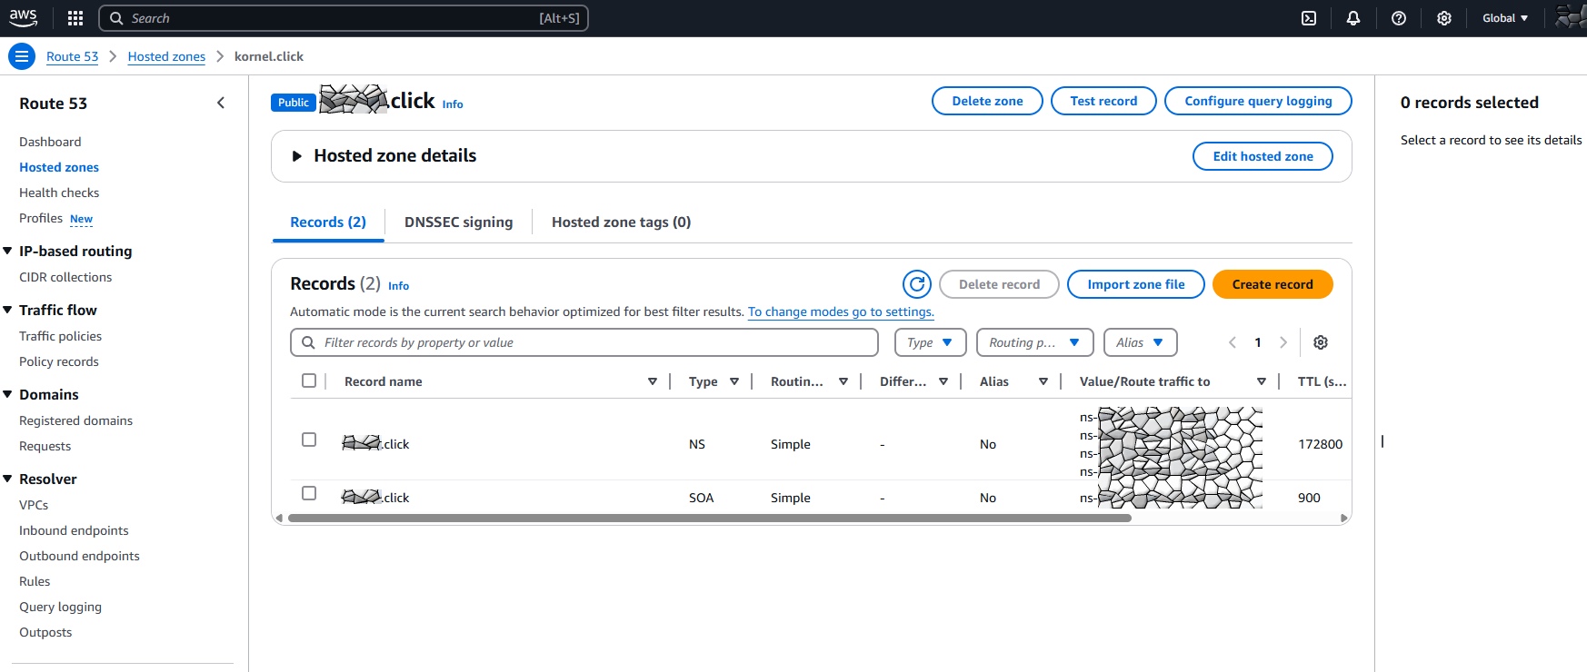Switch to the Records (2) tab
This screenshot has height=672, width=1587.
(328, 222)
